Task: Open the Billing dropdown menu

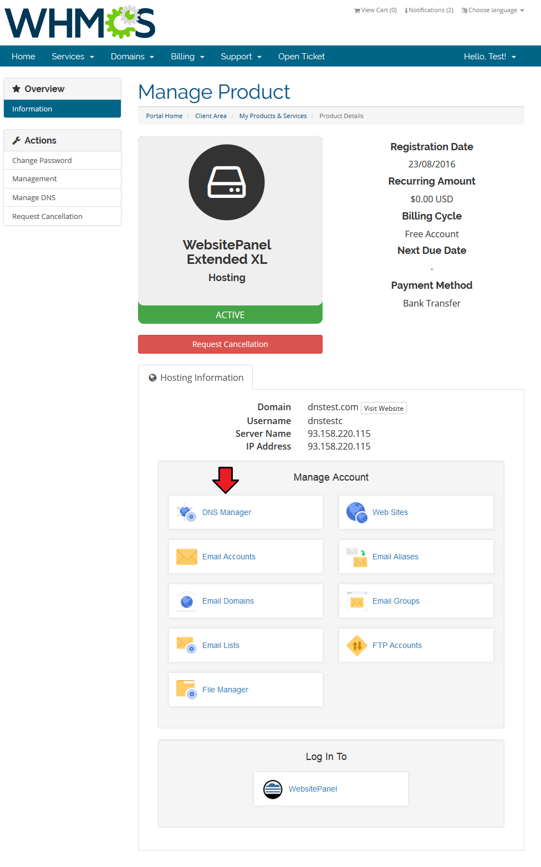Action: point(187,57)
